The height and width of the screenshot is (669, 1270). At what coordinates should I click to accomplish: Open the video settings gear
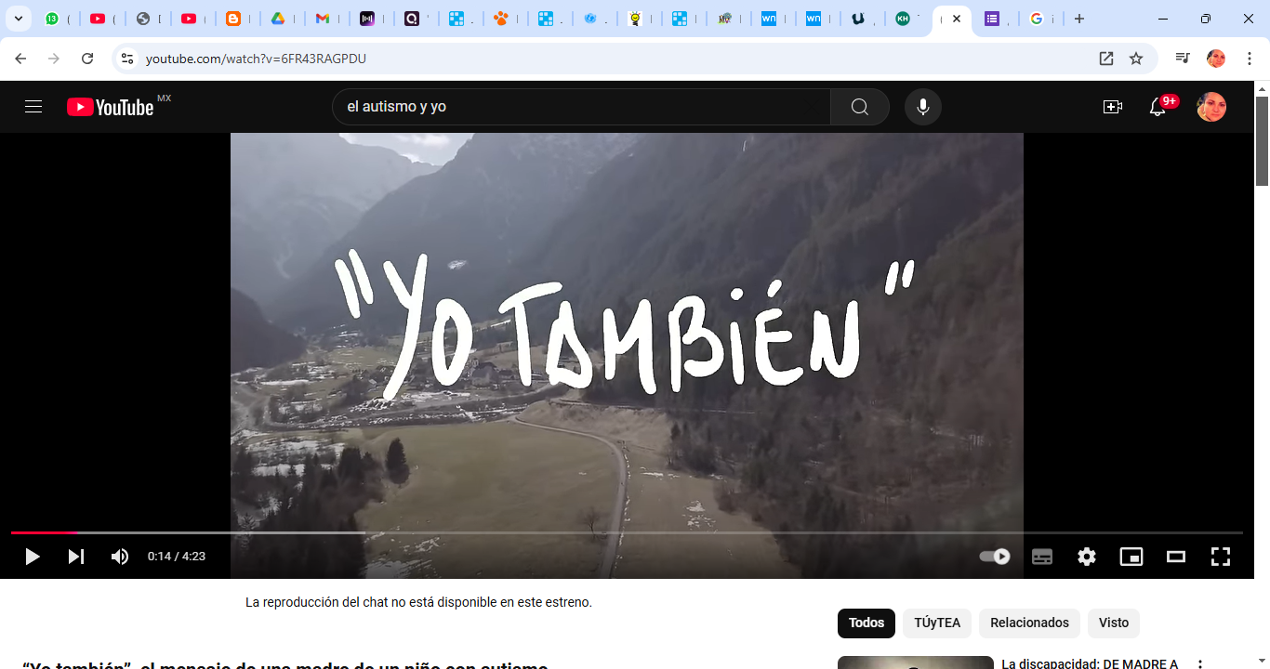coord(1087,557)
